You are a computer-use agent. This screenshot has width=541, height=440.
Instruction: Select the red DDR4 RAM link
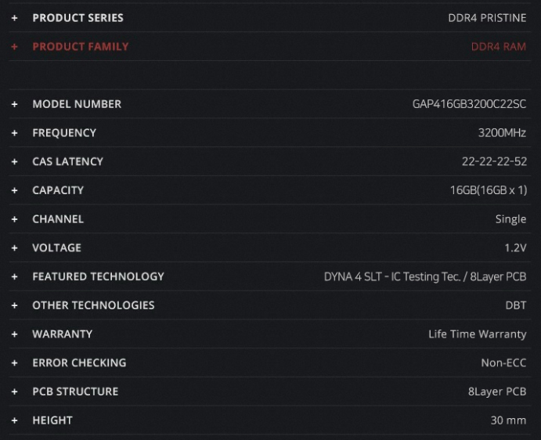[x=499, y=47]
